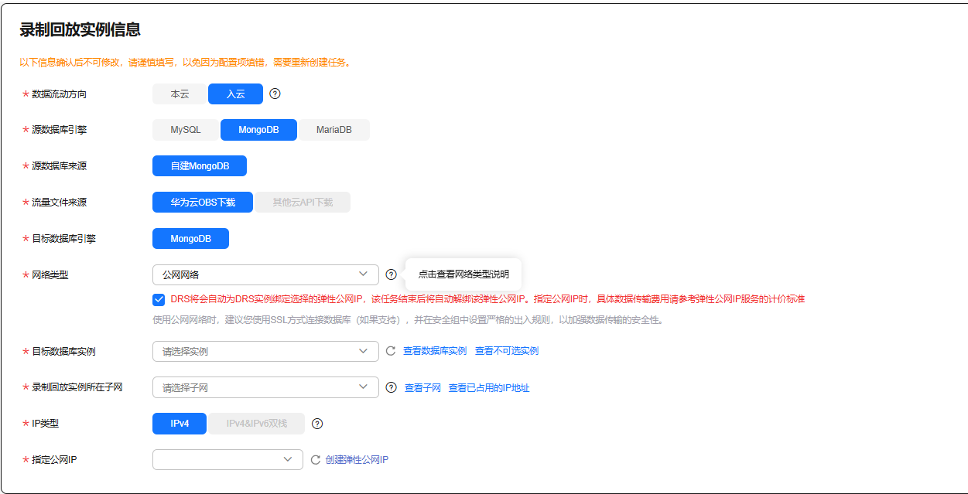Click refresh icon beside 指定公网IP dropdown
The image size is (968, 494).
pos(315,460)
